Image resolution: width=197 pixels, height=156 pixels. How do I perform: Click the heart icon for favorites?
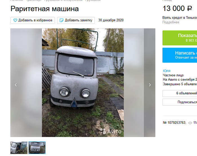point(15,20)
